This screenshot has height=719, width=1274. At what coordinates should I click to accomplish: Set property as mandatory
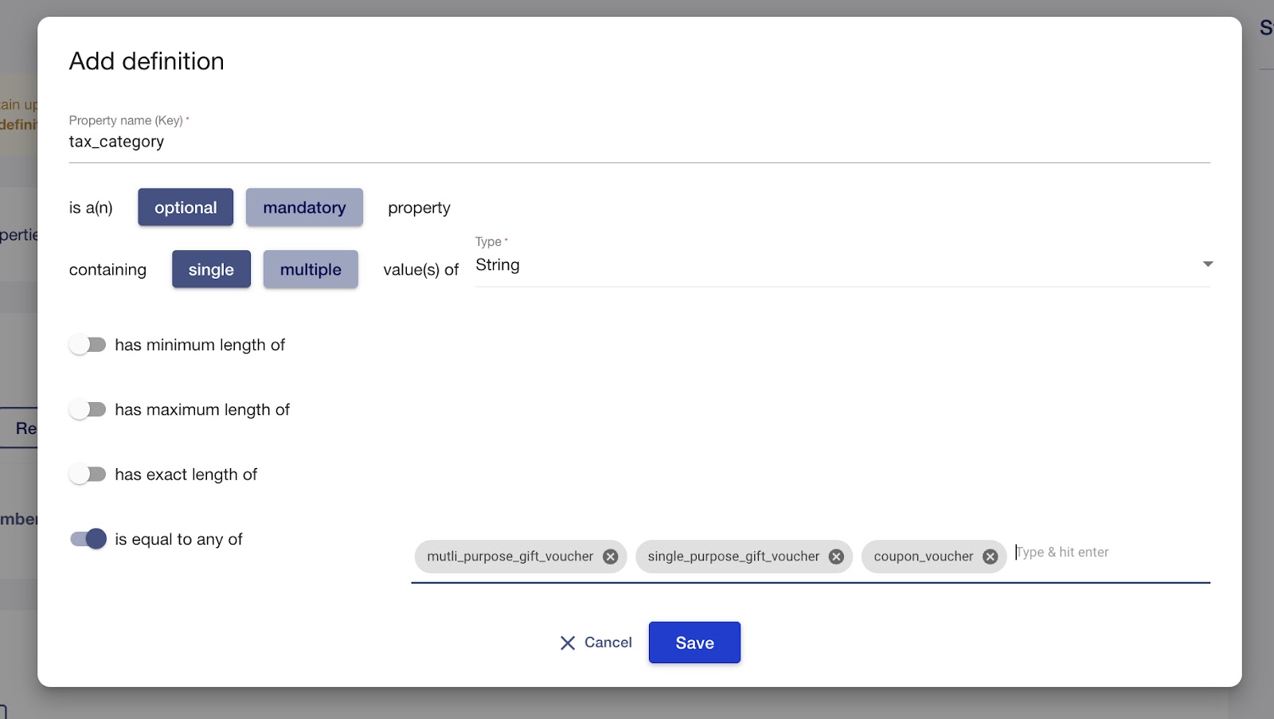point(304,207)
